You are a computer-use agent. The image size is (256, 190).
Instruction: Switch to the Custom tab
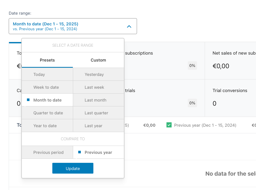(98, 60)
